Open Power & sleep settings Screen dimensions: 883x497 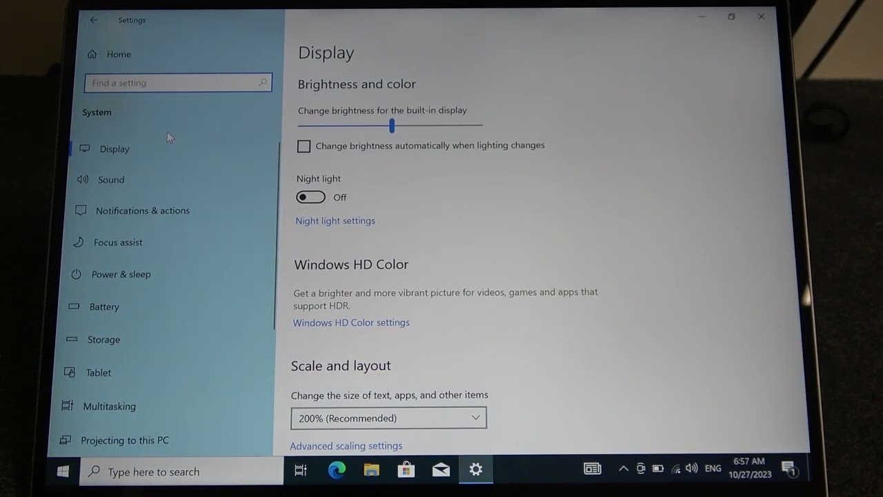(x=121, y=274)
